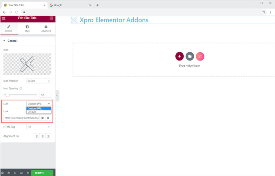Switch to the Style tab
Screen dimensions: 275x176
point(27,28)
